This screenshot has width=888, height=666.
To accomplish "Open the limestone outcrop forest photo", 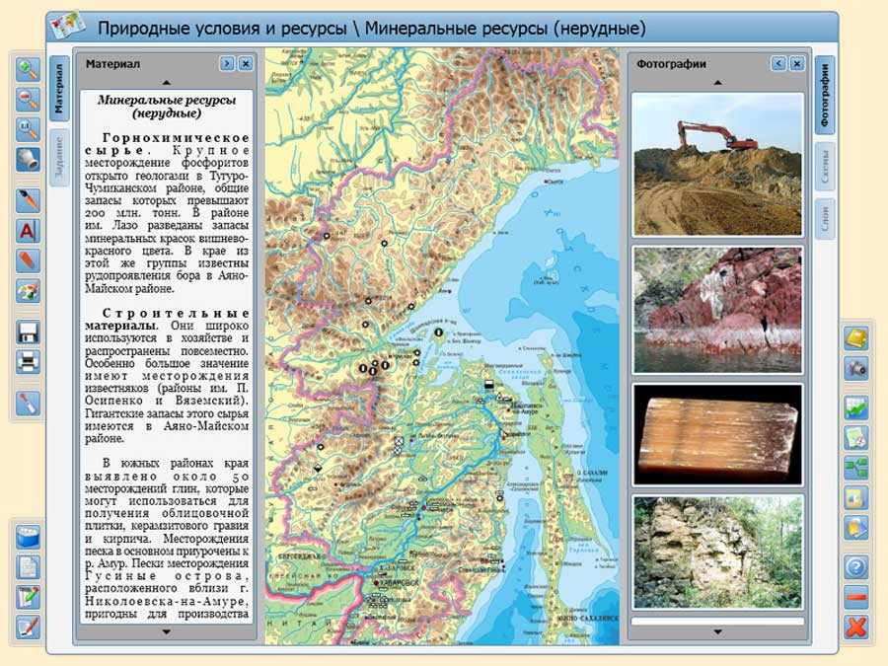I will (x=717, y=553).
